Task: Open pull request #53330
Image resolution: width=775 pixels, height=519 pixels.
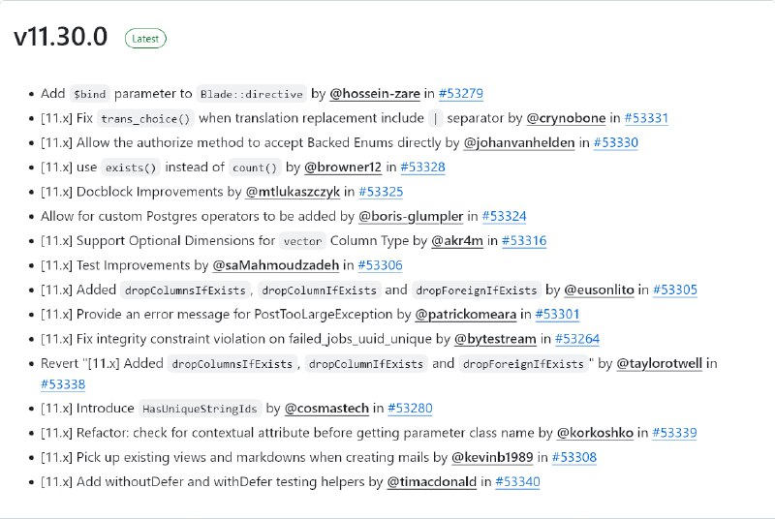Action: pyautogui.click(x=616, y=142)
